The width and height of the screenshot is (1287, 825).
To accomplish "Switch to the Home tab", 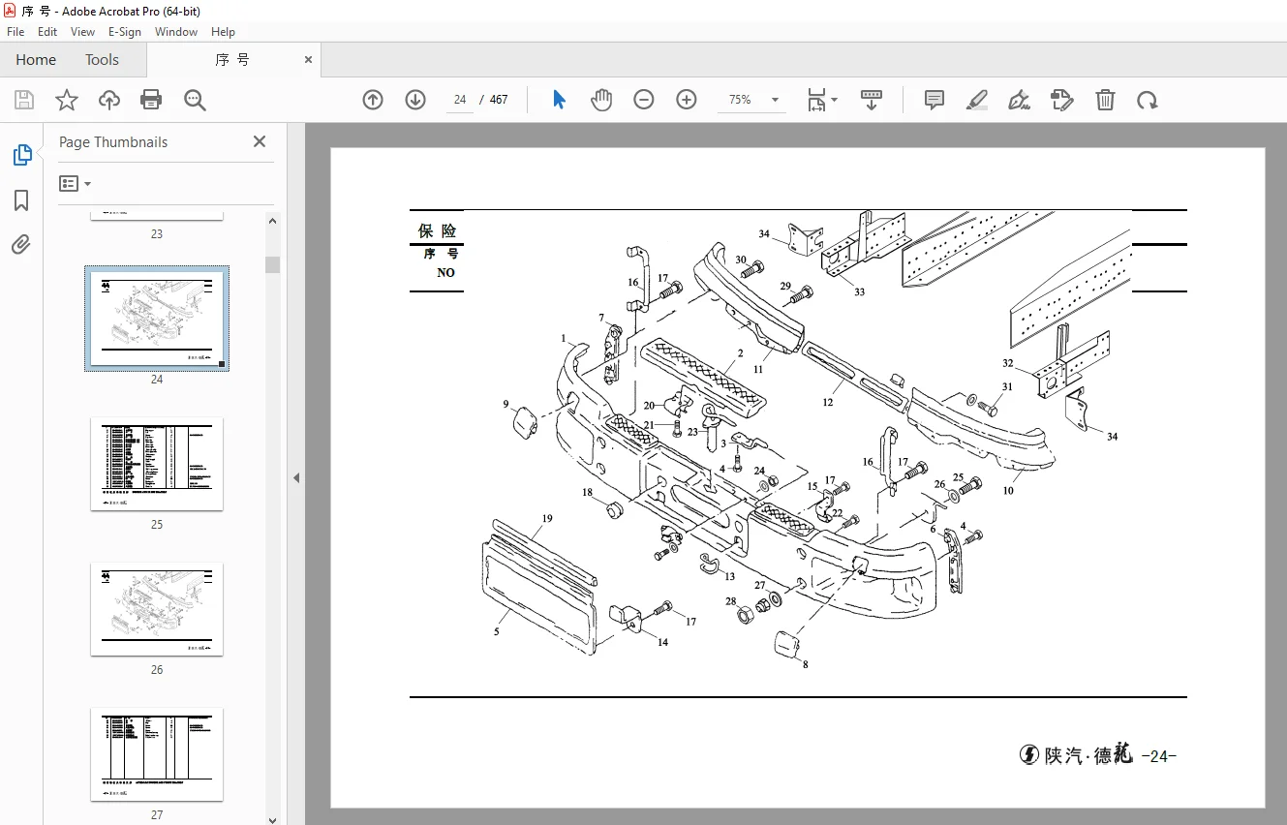I will coord(36,59).
